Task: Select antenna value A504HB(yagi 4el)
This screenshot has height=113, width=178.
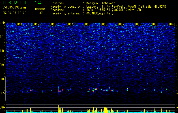Action: click(100, 13)
